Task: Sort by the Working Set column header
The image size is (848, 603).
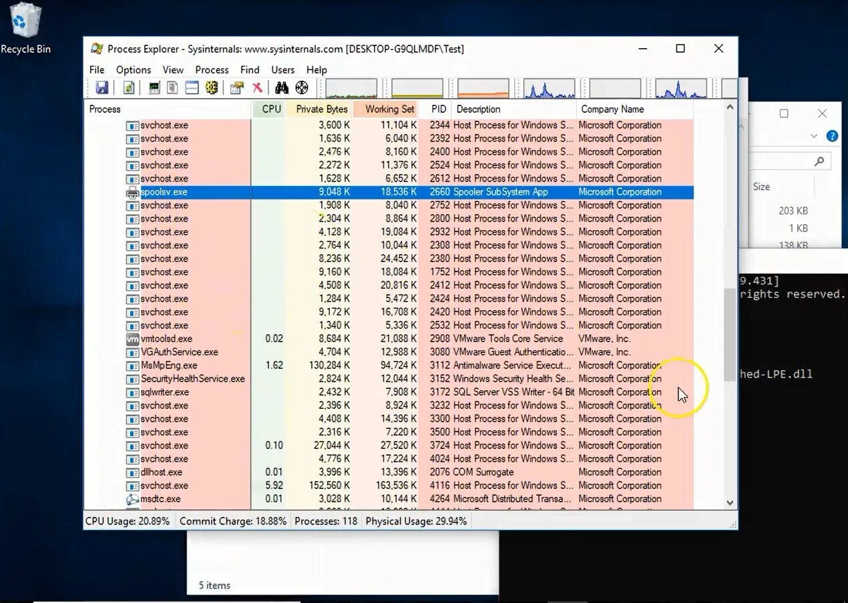Action: (x=386, y=109)
